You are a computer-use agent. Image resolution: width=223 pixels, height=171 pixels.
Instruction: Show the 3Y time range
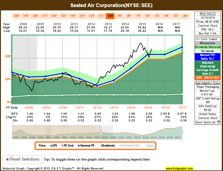(x=176, y=16)
